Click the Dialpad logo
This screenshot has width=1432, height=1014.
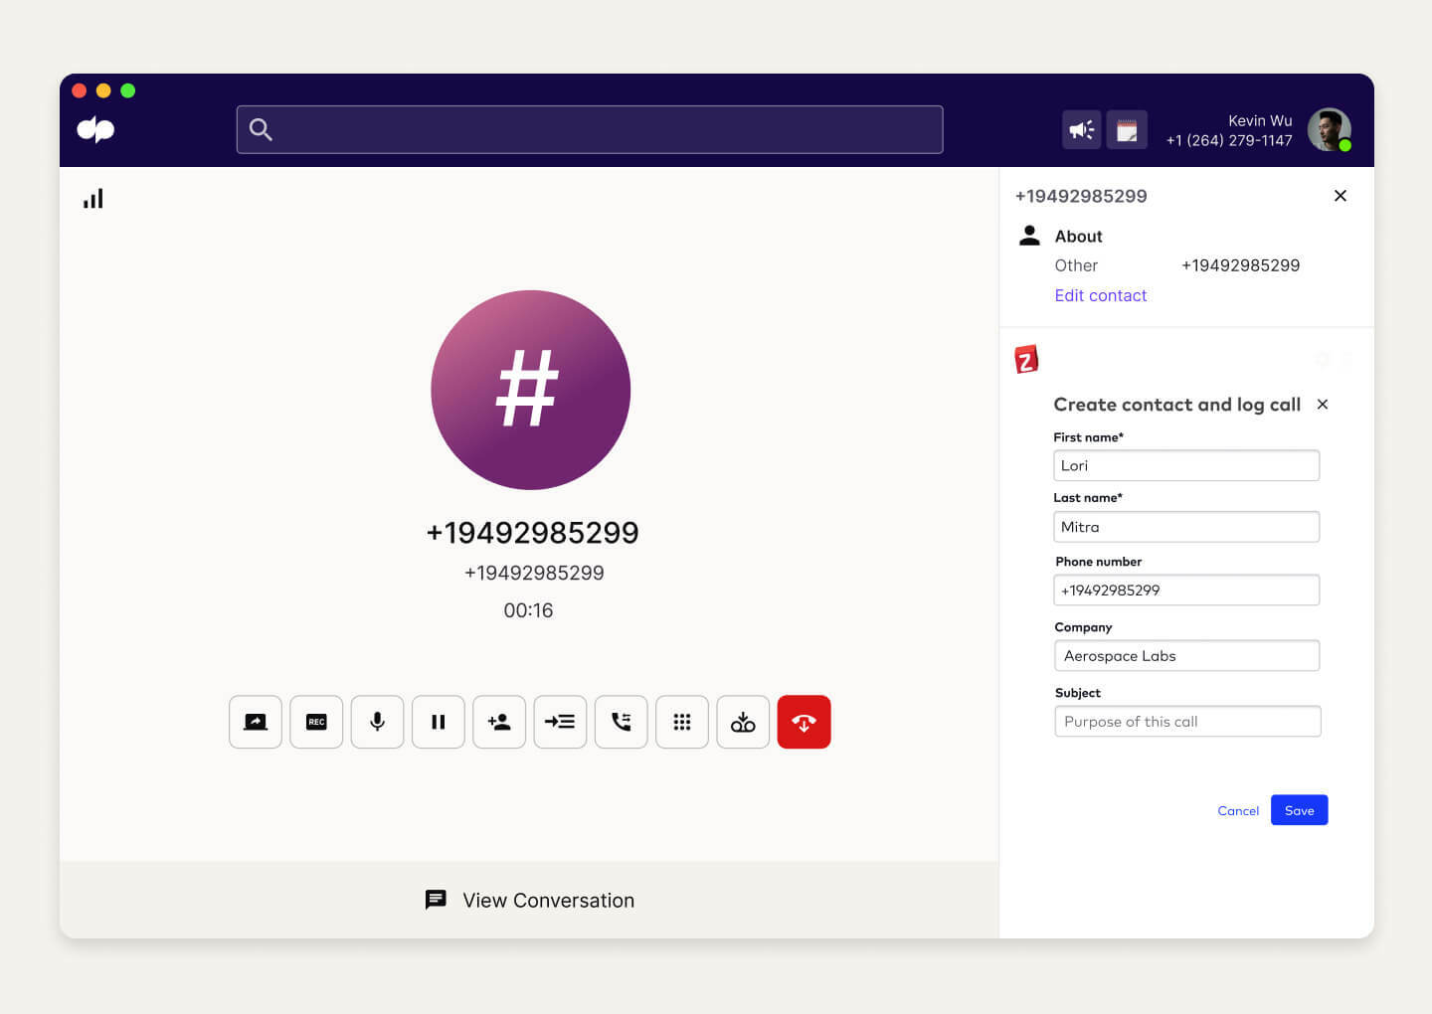[x=94, y=129]
